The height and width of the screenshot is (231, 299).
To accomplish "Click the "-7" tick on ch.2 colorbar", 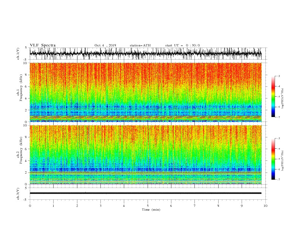I will click(x=278, y=180).
